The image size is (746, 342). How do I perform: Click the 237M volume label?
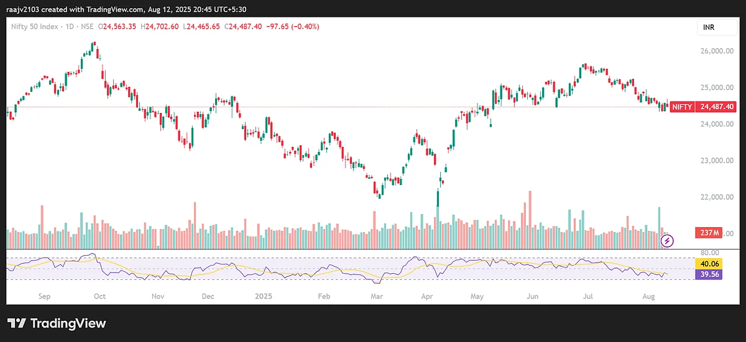pyautogui.click(x=707, y=233)
